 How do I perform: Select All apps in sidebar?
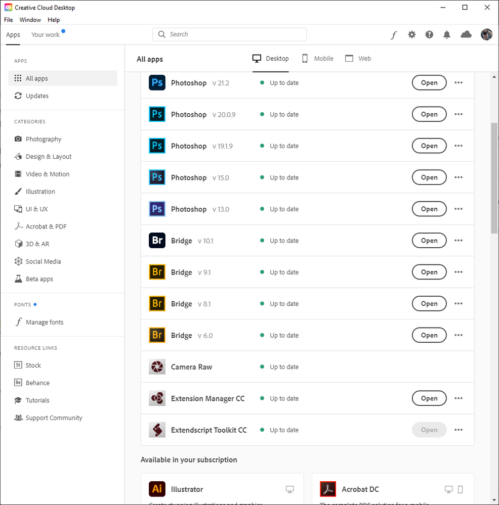(x=63, y=78)
